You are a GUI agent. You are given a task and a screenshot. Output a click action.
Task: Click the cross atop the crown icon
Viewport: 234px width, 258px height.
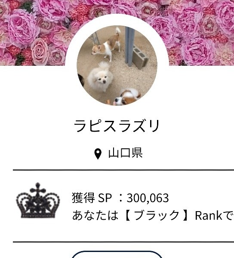tap(38, 189)
